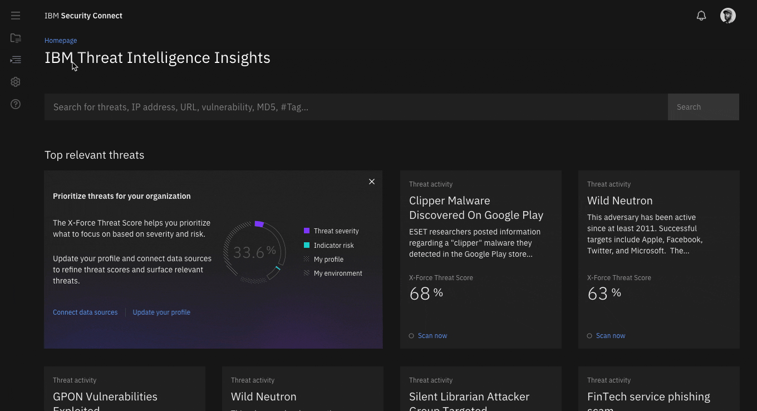Click the scan circle icon on top Wild Neutron card
The height and width of the screenshot is (411, 757).
pyautogui.click(x=589, y=336)
